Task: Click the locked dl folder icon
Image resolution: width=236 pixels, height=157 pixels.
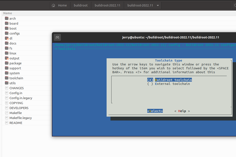Action: pos(7,38)
